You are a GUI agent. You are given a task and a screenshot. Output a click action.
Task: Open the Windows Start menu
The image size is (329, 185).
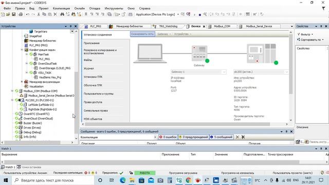[6, 180]
